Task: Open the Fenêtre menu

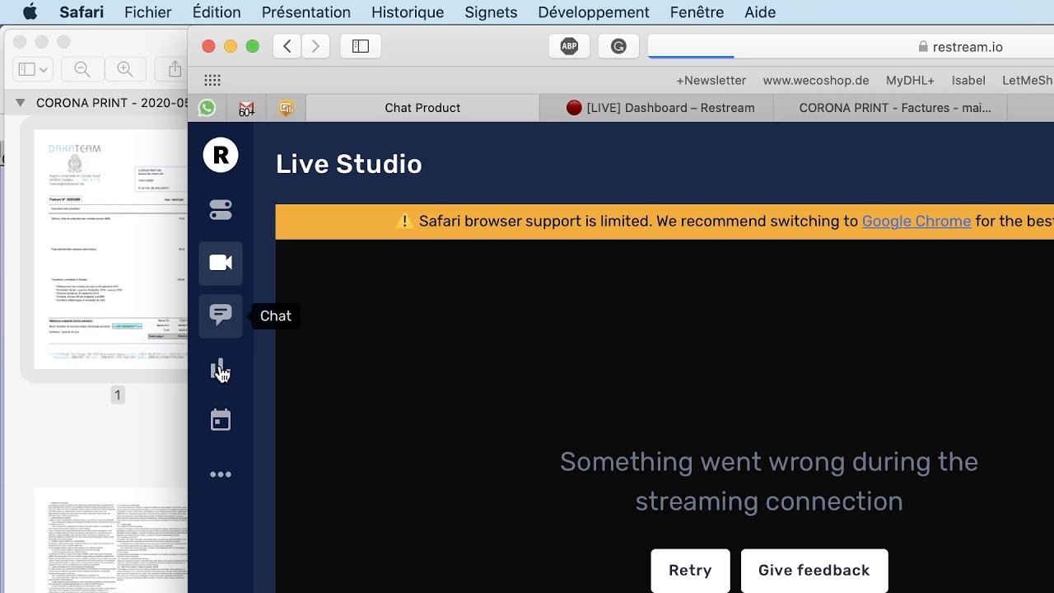Action: point(697,12)
